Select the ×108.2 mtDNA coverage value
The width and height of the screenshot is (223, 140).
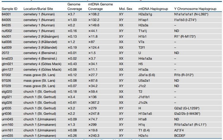[94, 14]
